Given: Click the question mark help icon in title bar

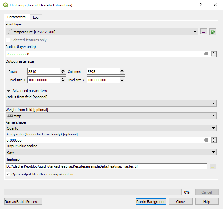Looking at the screenshot, I should (x=201, y=5).
